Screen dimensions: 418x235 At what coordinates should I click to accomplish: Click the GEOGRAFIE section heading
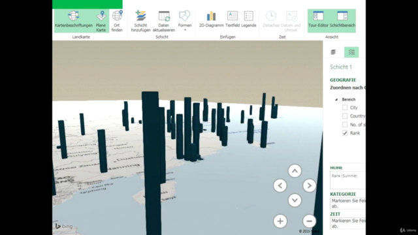(343, 80)
